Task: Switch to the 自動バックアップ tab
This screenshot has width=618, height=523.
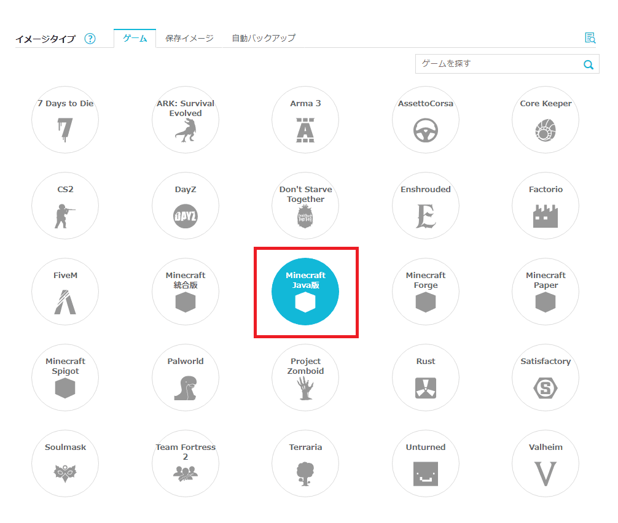Action: point(264,38)
